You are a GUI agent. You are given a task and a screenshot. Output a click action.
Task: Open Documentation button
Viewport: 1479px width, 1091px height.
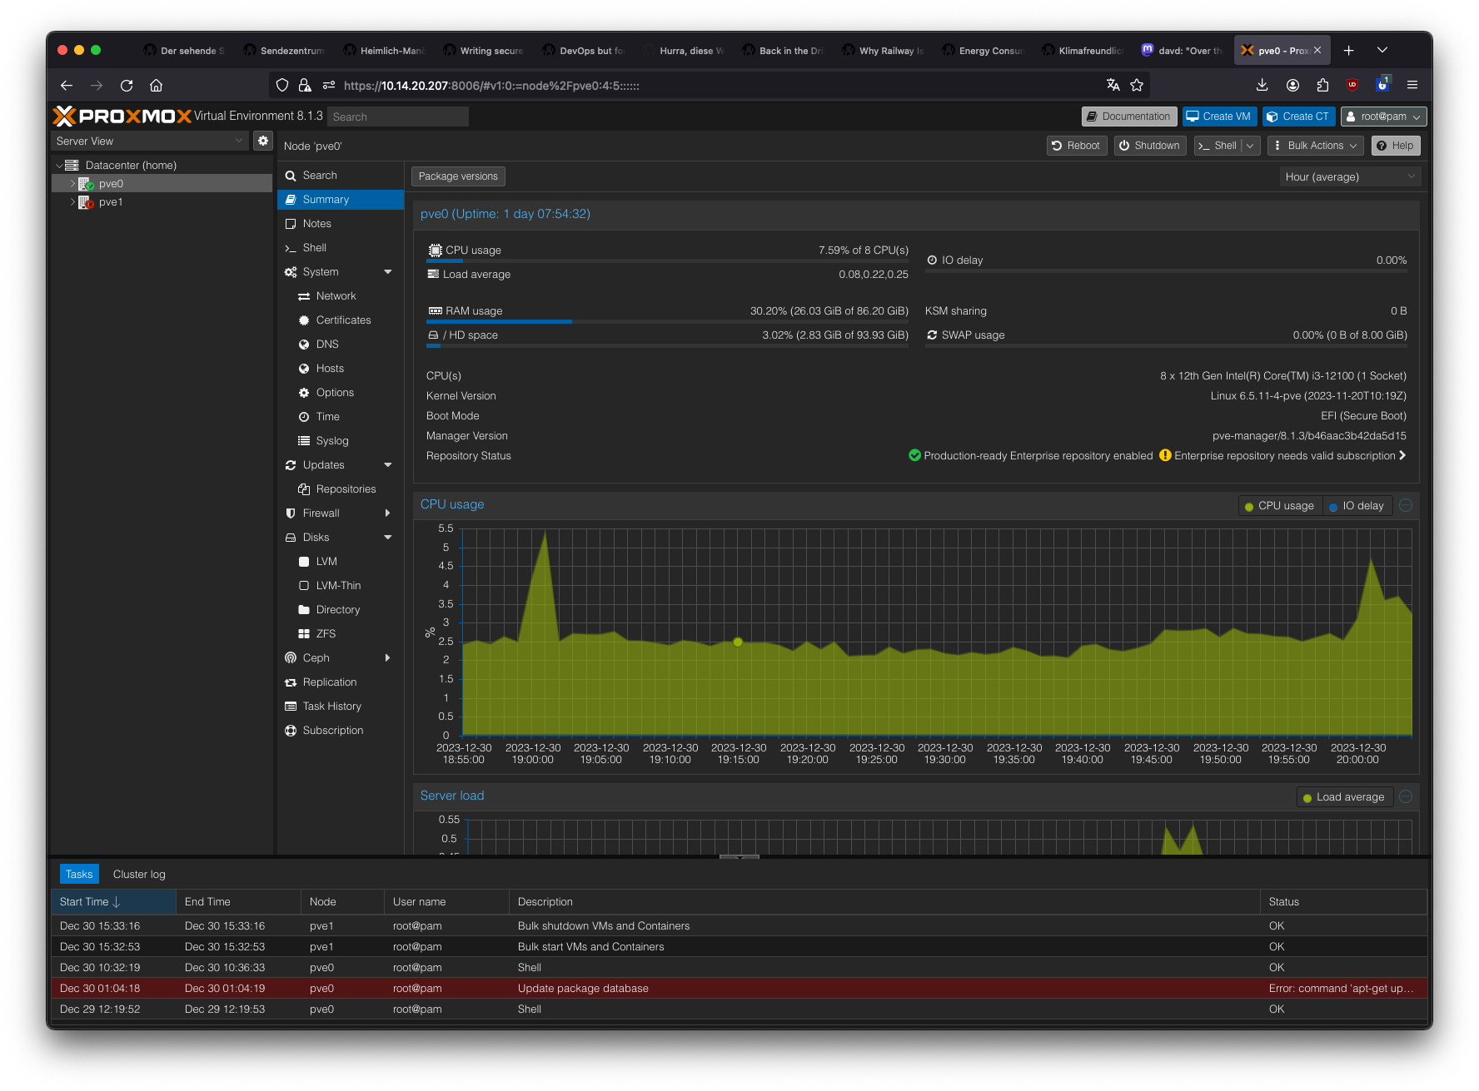(1128, 117)
